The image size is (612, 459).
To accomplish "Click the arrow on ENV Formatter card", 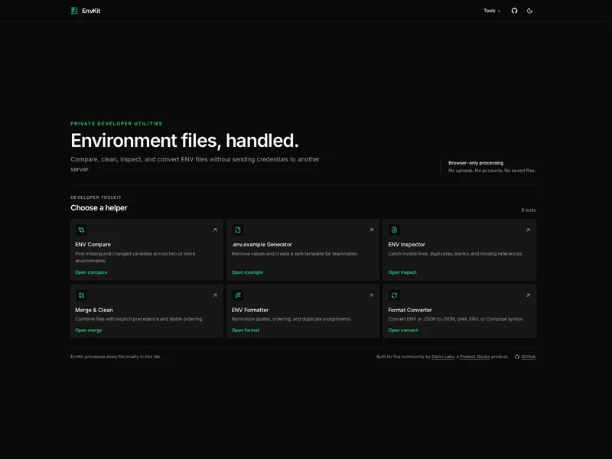I will (371, 295).
